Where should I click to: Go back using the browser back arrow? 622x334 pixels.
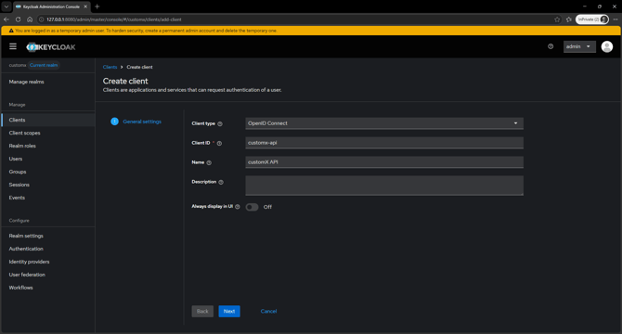pos(6,19)
